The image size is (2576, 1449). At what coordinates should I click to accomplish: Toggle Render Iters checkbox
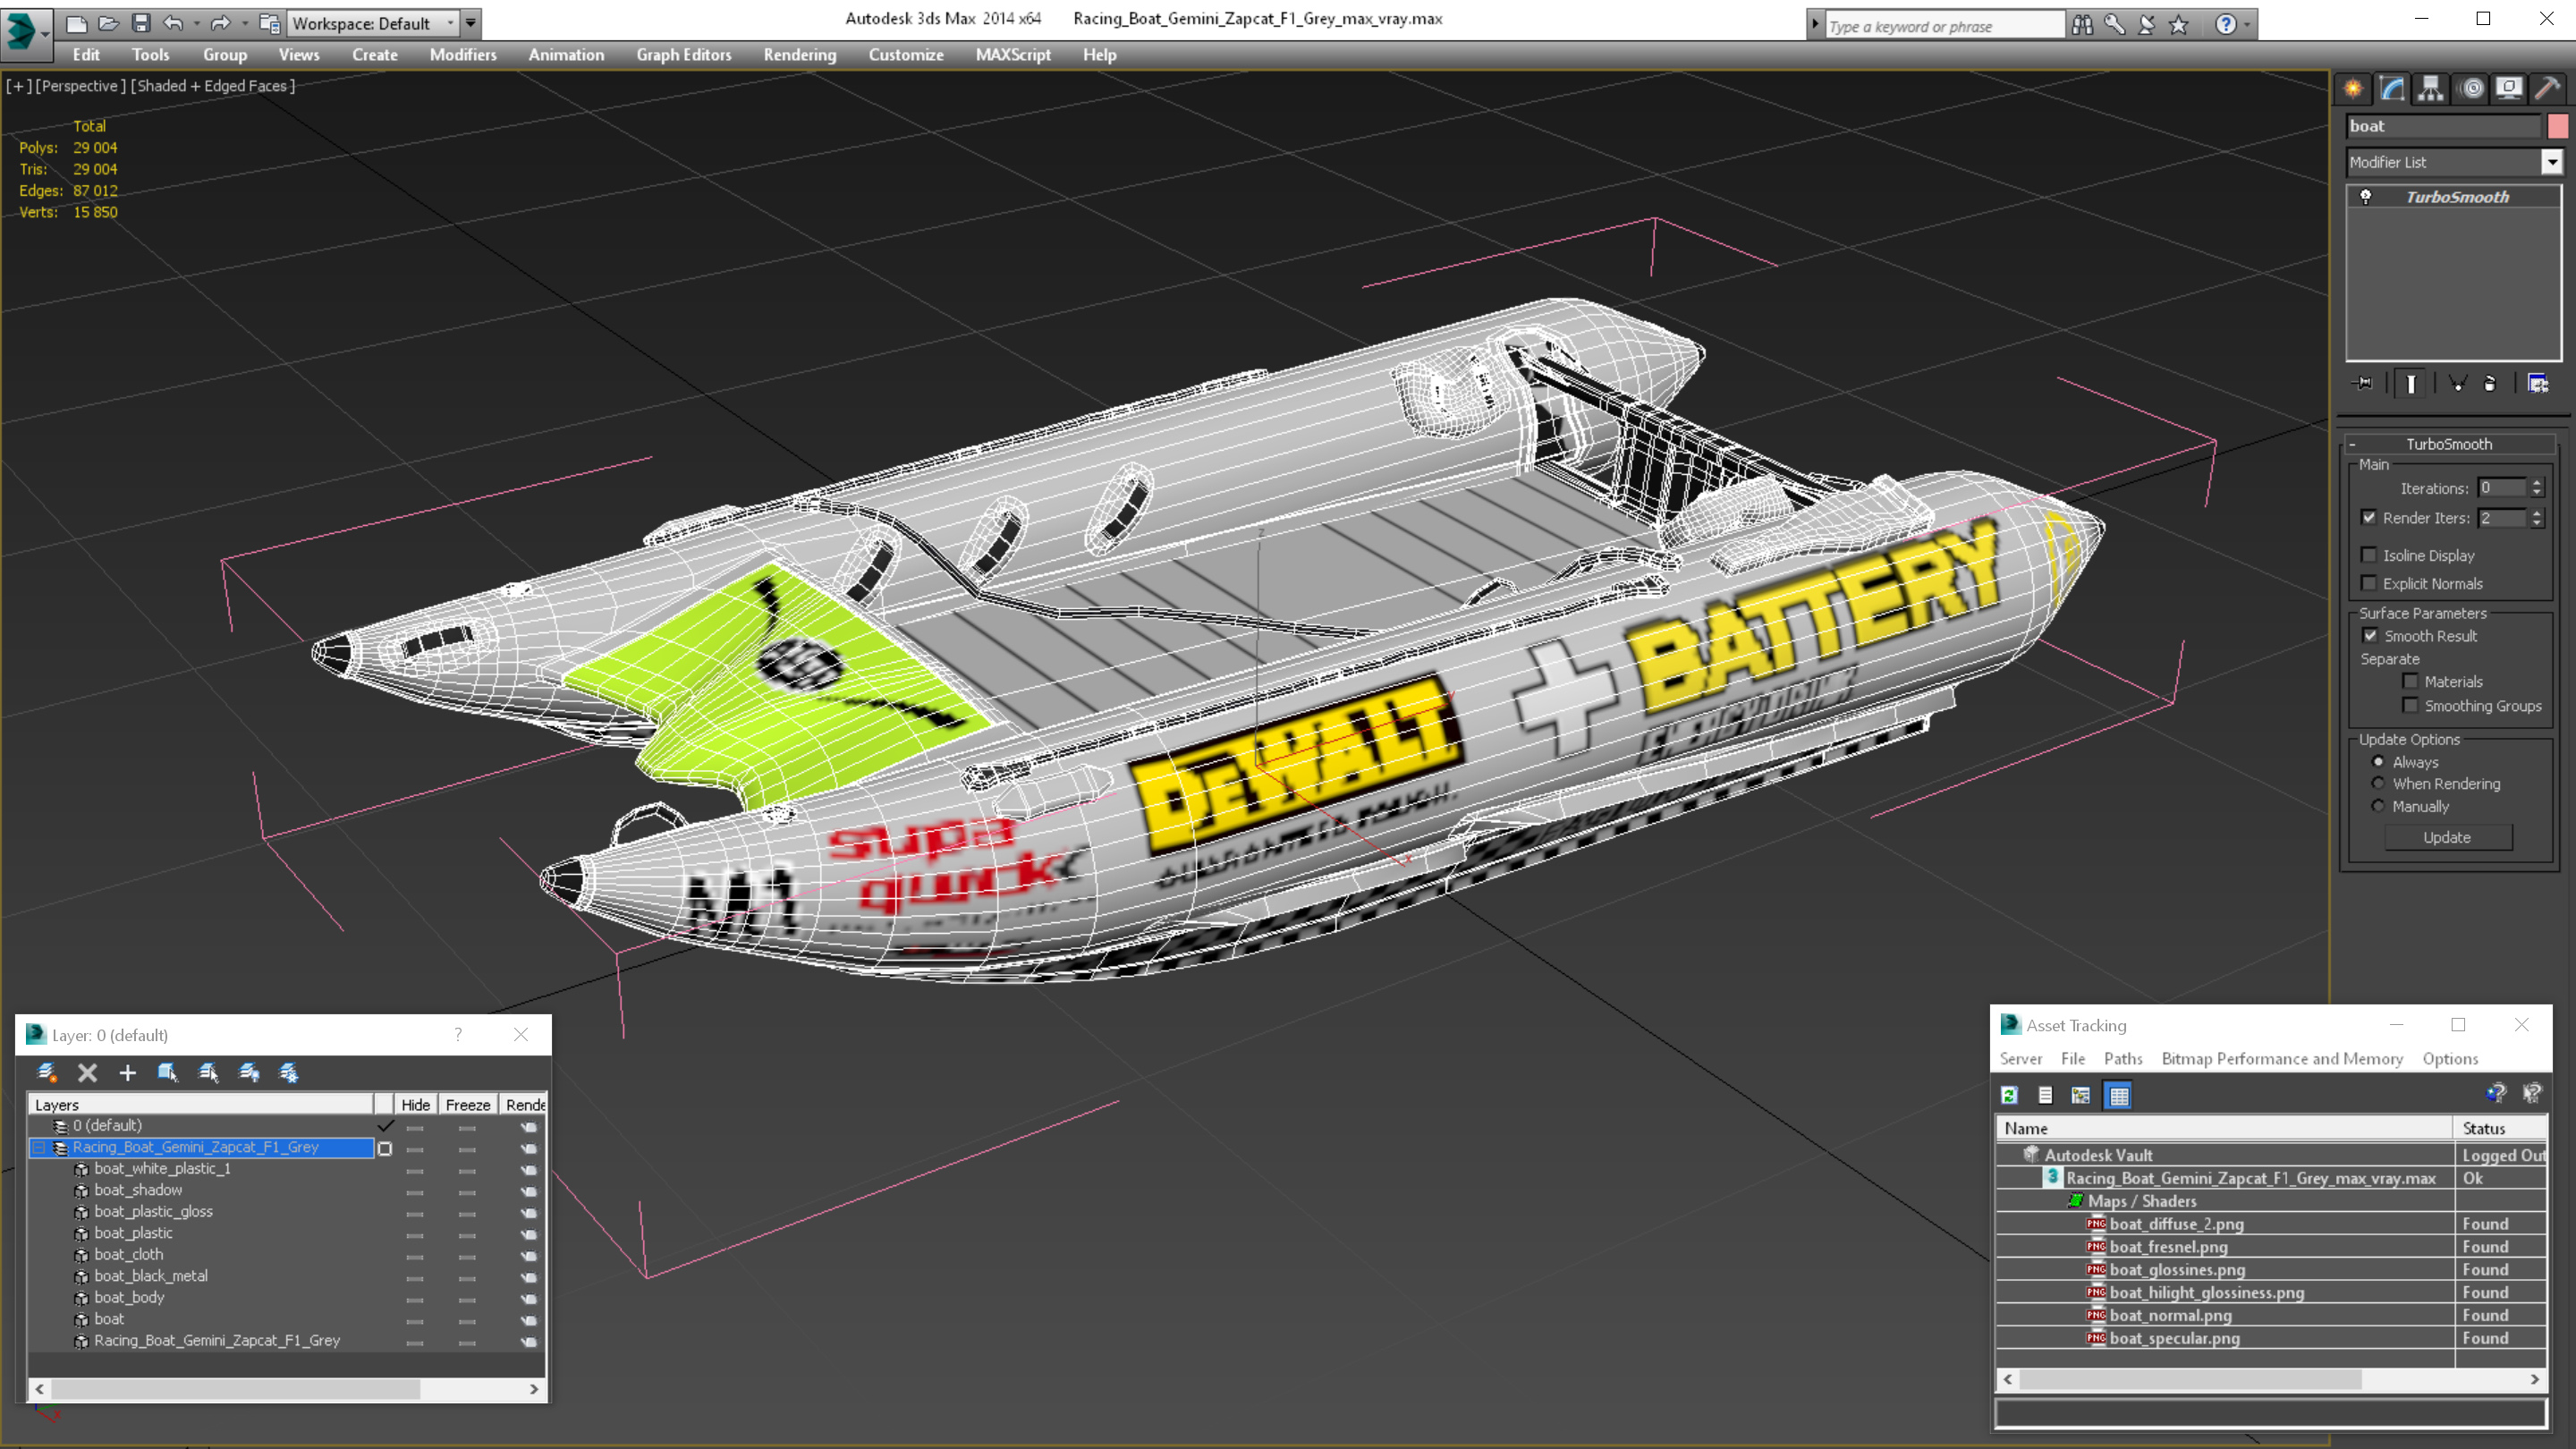pyautogui.click(x=2368, y=517)
